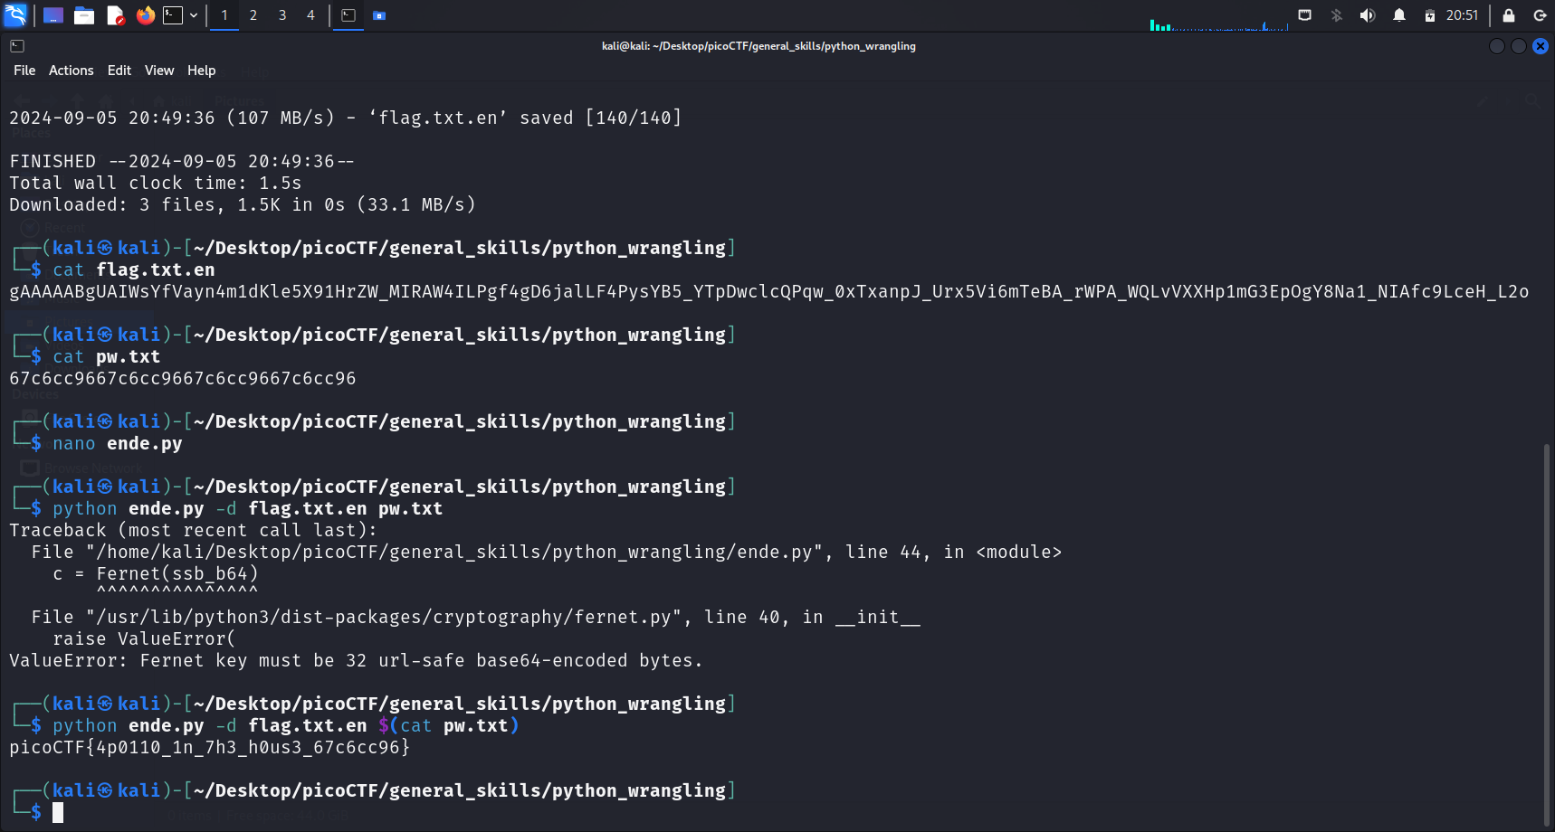Open the terminal emulator launcher

tap(173, 15)
